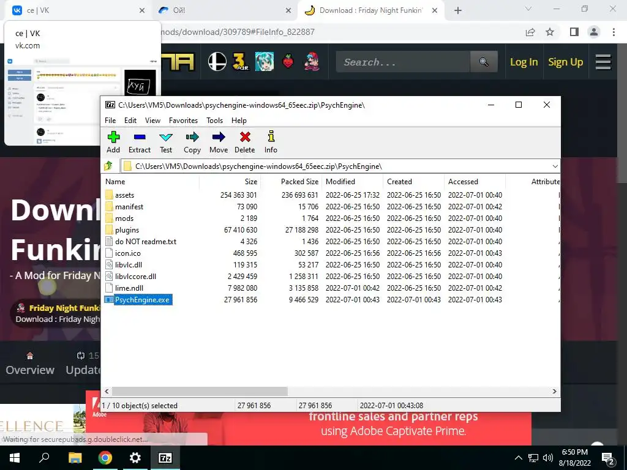
Task: Run Test from 7-Zip toolbar
Action: (166, 142)
